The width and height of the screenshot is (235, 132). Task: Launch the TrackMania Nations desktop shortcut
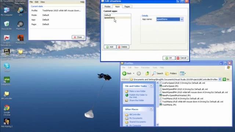click(7, 81)
